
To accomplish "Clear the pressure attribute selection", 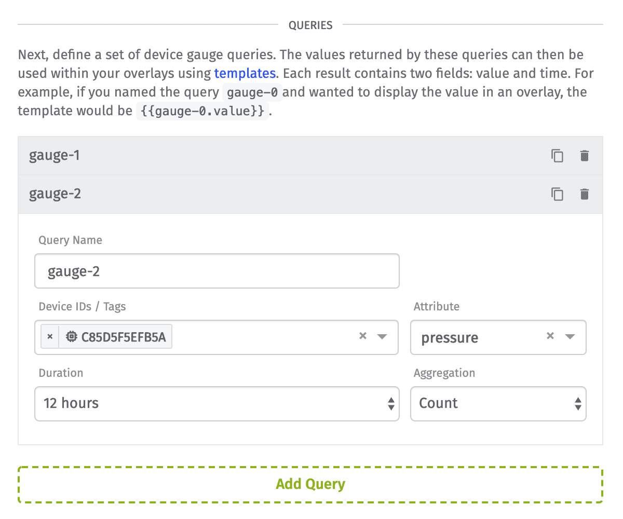I will click(x=550, y=336).
